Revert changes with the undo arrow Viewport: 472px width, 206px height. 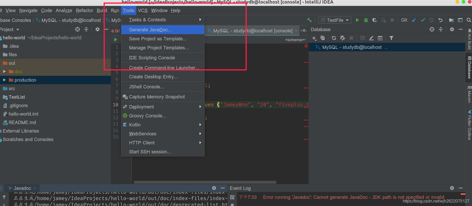(x=440, y=20)
